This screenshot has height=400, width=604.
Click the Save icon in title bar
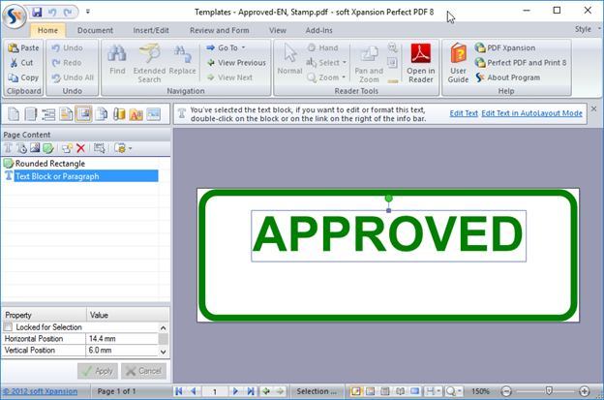click(x=36, y=11)
